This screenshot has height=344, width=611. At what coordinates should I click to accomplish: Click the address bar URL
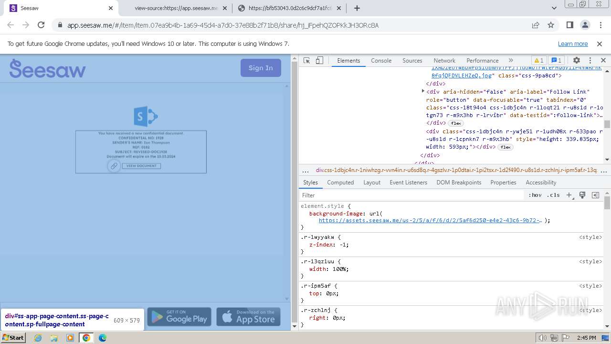click(x=223, y=25)
